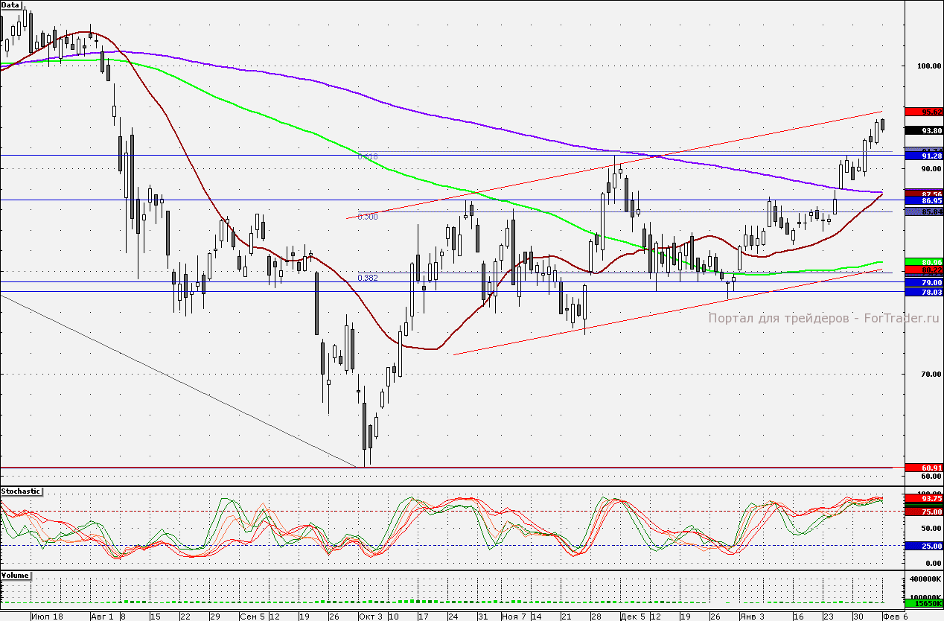Screen dimensions: 944x621
Task: Click the 31 date label
Action: click(482, 617)
